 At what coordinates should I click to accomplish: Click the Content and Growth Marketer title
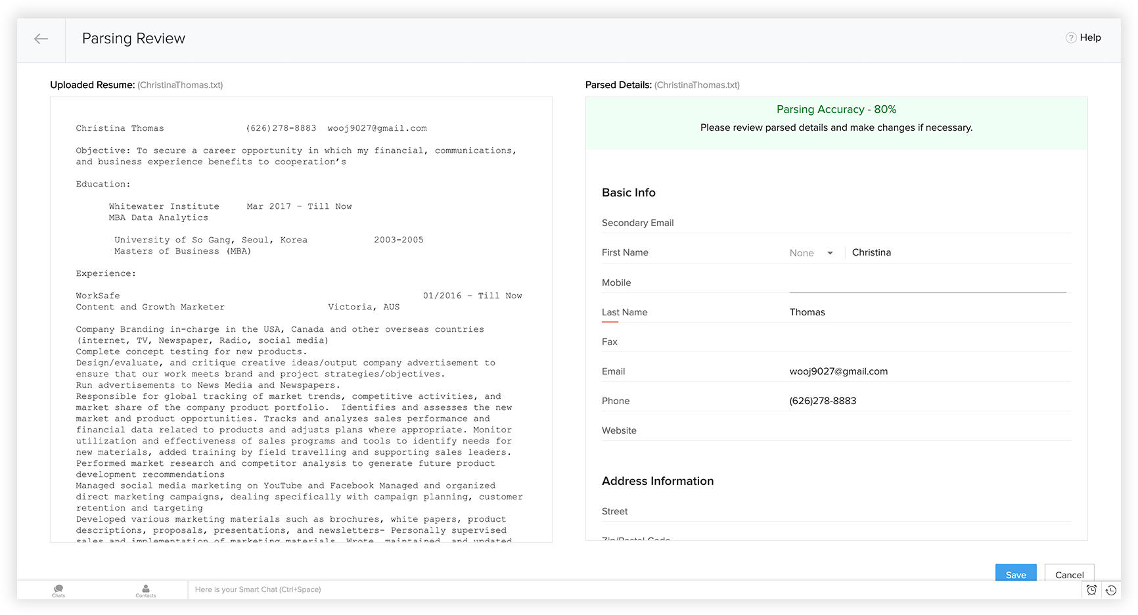tap(150, 307)
